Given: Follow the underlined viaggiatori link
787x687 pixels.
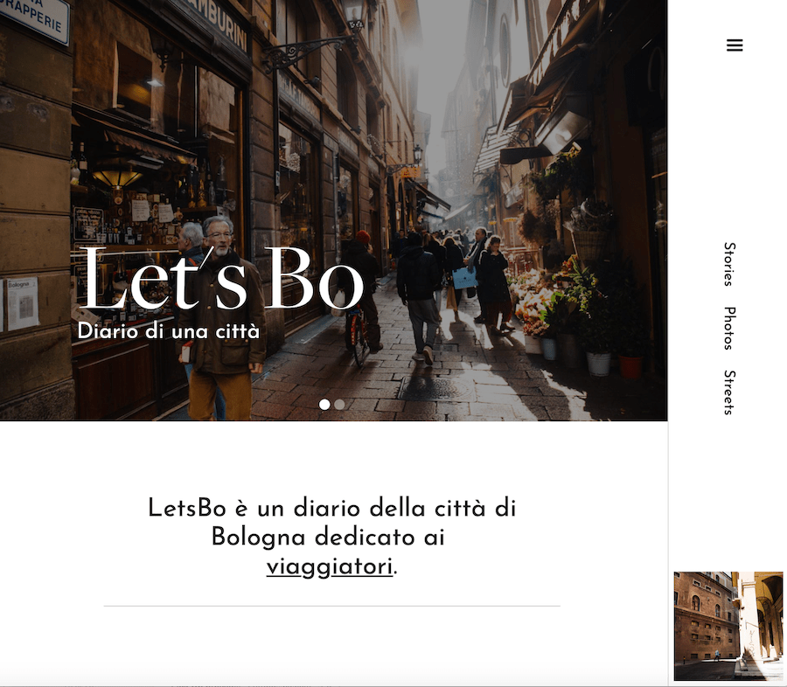Looking at the screenshot, I should (330, 567).
